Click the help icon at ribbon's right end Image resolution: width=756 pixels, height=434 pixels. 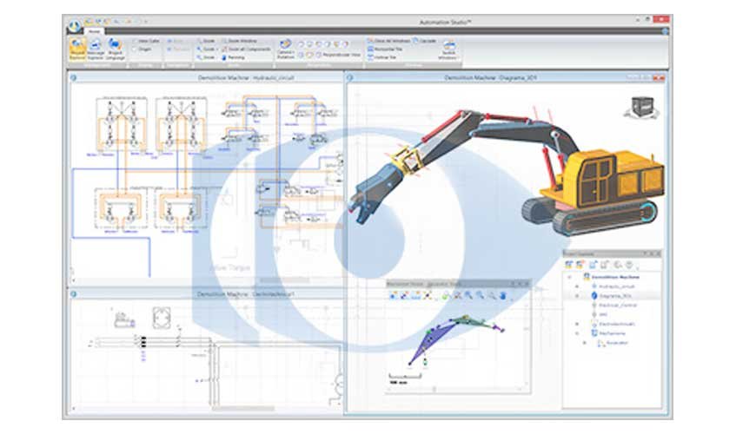pyautogui.click(x=665, y=31)
